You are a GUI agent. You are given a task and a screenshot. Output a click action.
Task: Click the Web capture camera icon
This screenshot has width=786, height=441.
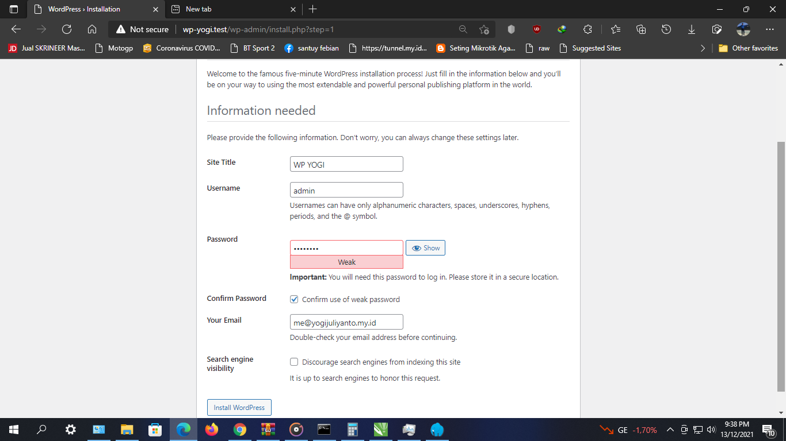[717, 29]
